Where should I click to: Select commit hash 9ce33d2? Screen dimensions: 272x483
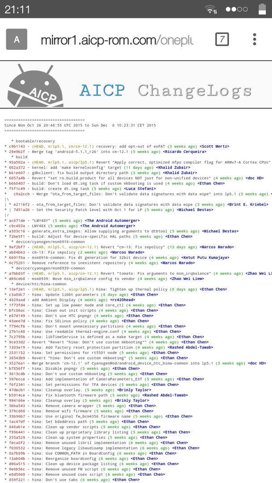tap(17, 342)
